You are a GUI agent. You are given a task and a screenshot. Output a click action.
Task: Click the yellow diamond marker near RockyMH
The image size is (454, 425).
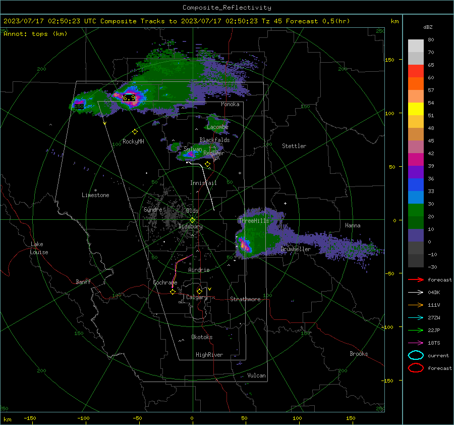point(135,132)
